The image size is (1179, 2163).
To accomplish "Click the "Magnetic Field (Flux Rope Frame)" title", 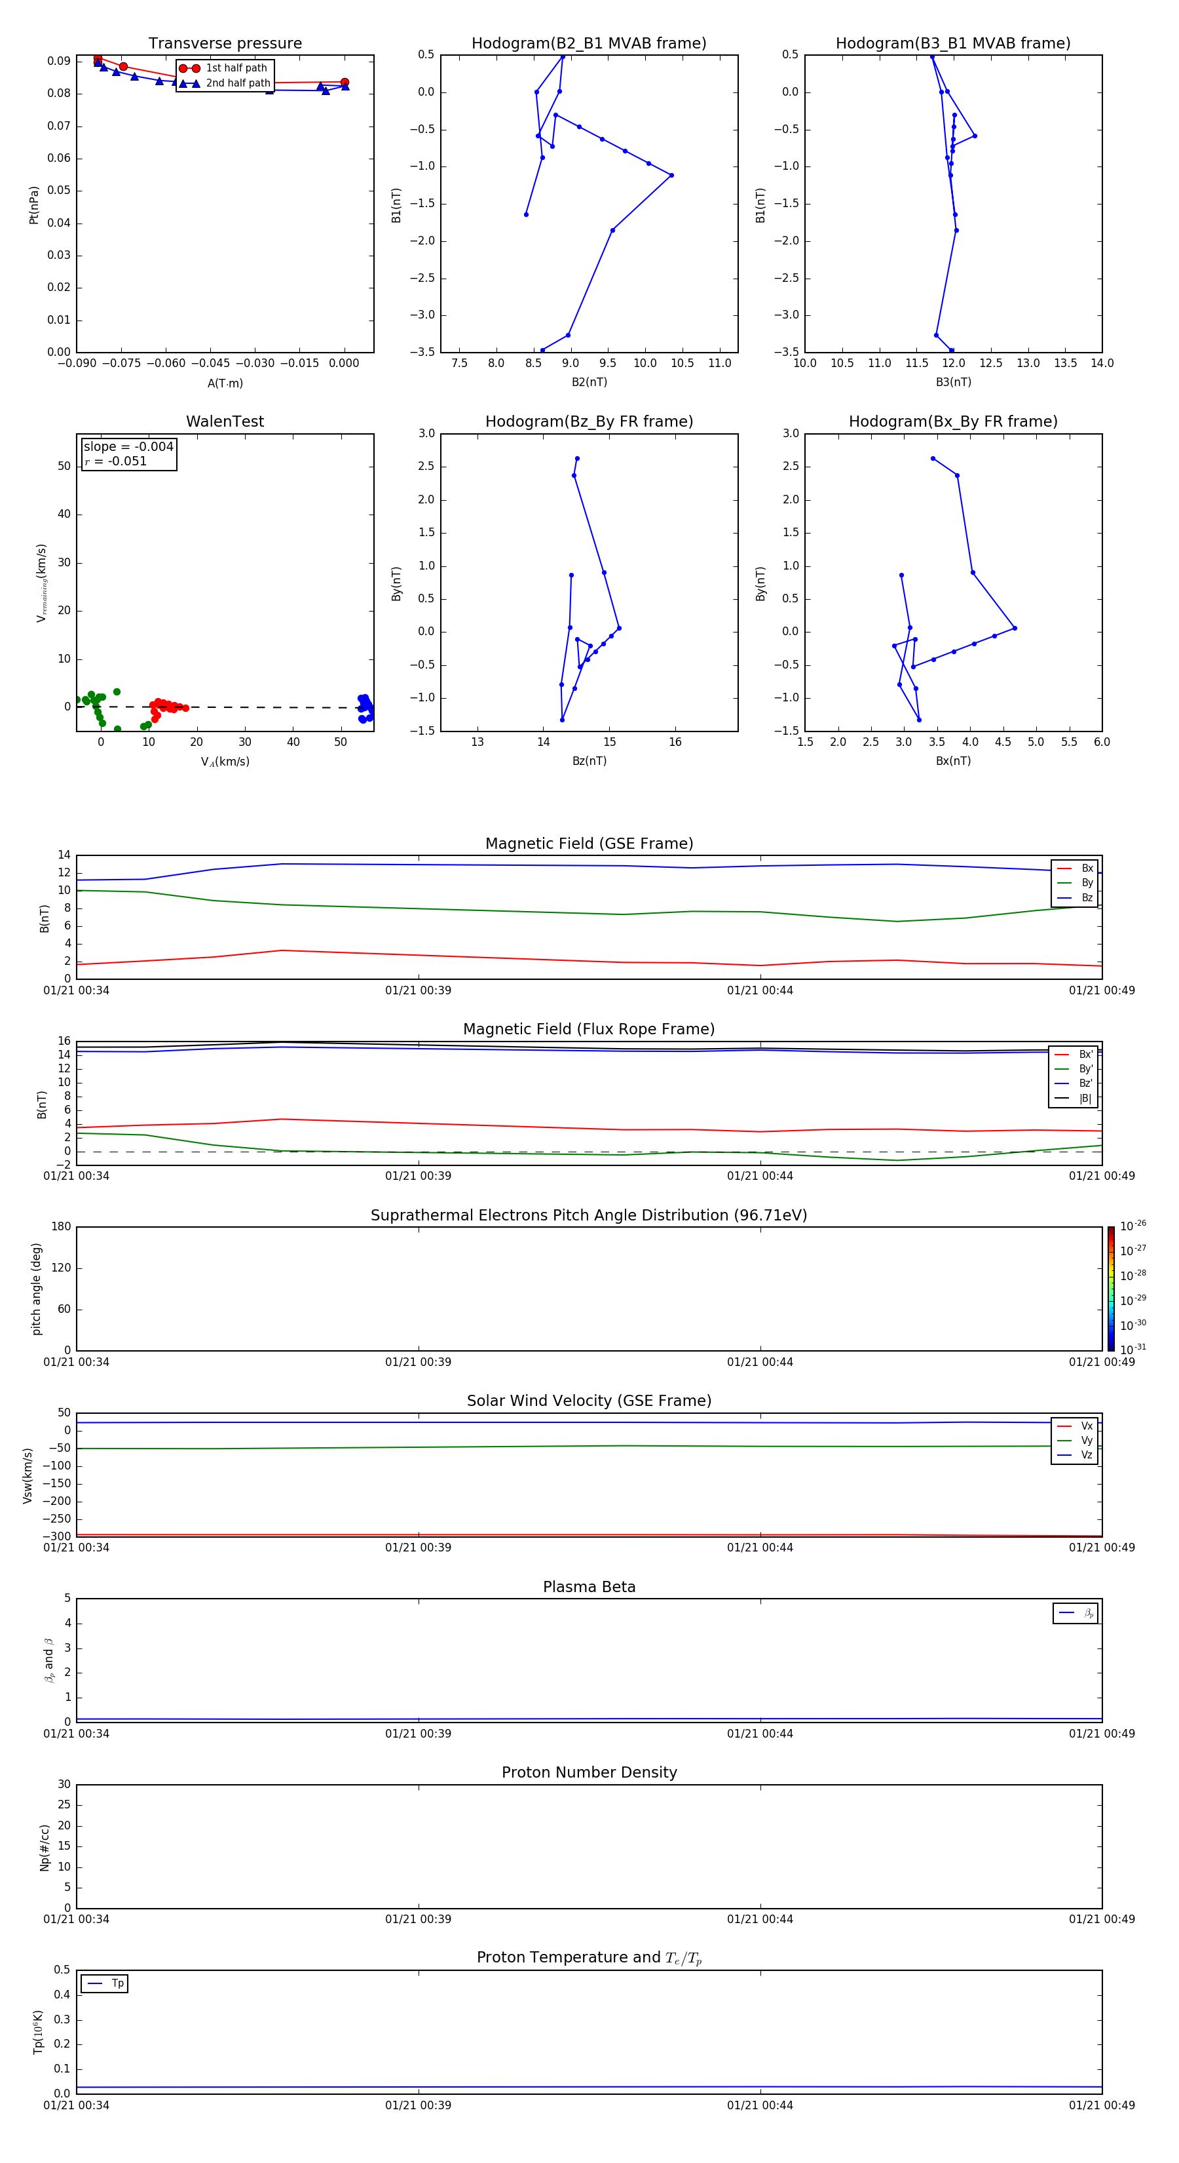I will coord(589,1030).
